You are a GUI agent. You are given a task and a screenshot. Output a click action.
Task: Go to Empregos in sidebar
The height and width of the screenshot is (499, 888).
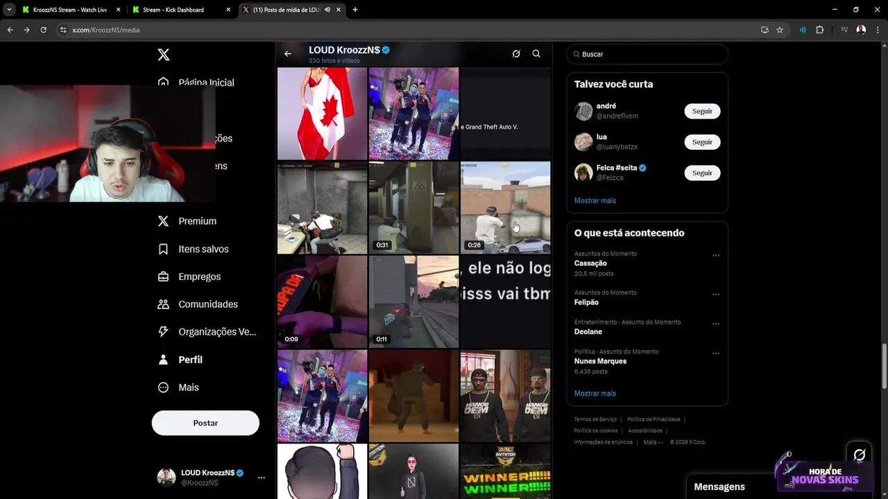[189, 277]
